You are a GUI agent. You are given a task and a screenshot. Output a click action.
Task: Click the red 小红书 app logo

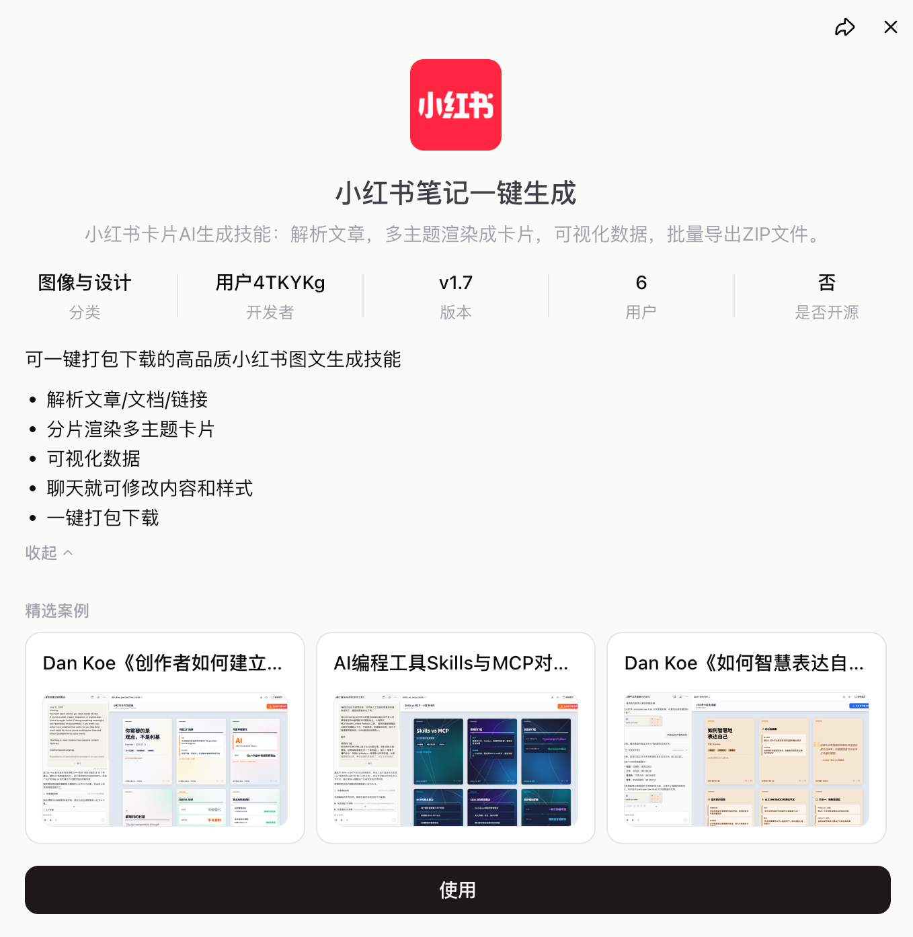click(x=456, y=105)
